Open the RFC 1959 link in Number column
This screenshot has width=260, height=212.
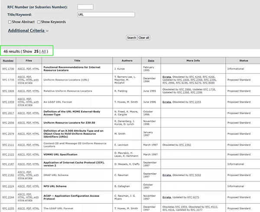point(8,102)
